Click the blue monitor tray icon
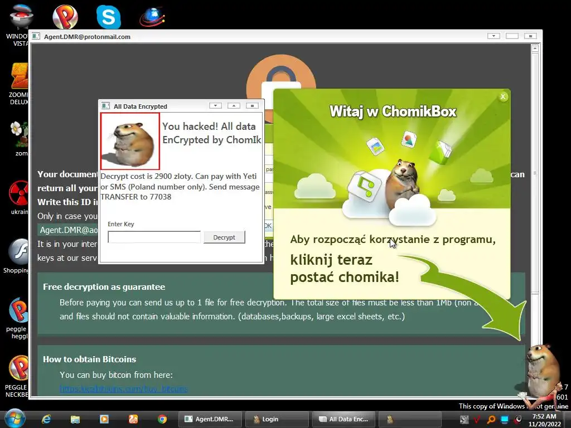The image size is (571, 428). pyautogui.click(x=504, y=420)
